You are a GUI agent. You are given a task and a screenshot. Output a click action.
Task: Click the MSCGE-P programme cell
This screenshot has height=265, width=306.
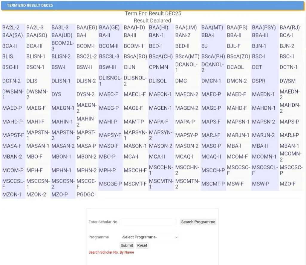[x=110, y=184]
